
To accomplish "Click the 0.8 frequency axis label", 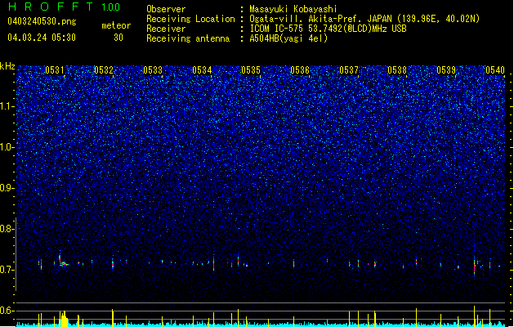I will tap(7, 229).
